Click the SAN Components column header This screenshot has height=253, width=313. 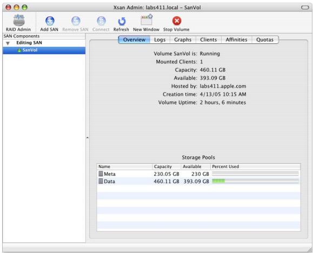tap(44, 36)
